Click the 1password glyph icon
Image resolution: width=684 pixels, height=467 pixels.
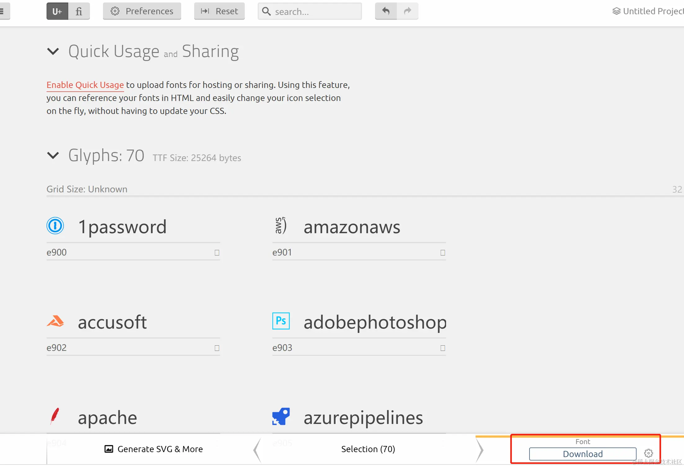[55, 226]
